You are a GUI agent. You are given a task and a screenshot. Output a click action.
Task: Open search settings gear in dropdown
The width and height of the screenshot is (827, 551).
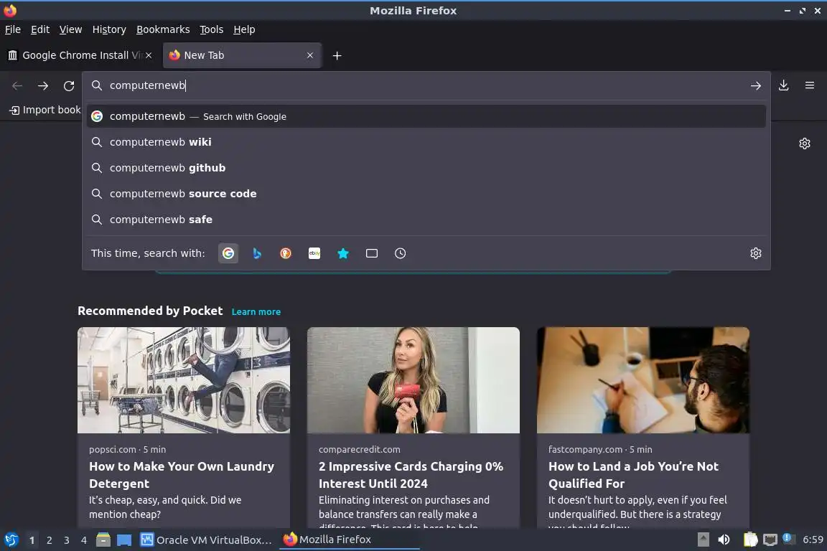coord(756,254)
